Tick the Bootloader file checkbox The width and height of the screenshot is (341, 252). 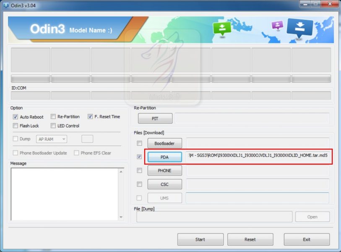(139, 144)
